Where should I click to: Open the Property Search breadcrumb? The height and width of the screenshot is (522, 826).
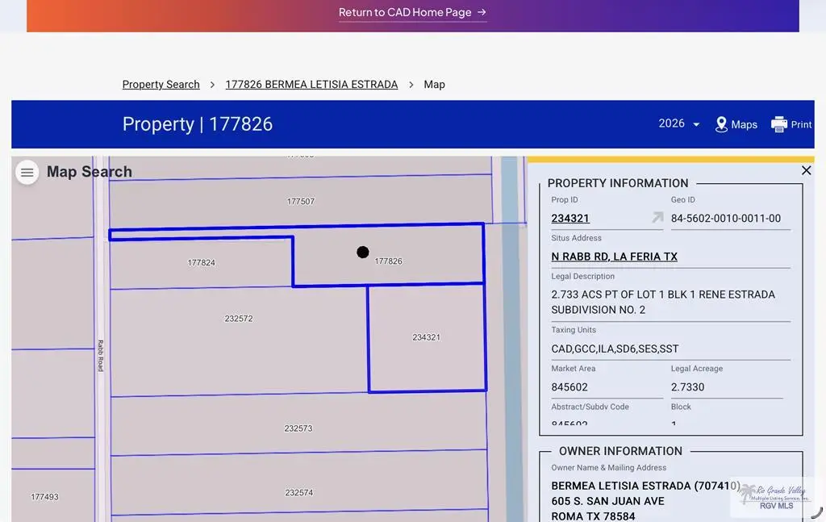161,84
